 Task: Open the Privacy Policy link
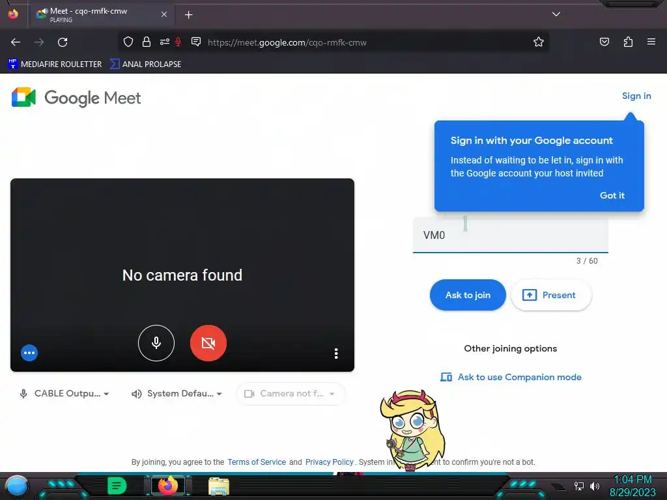329,462
